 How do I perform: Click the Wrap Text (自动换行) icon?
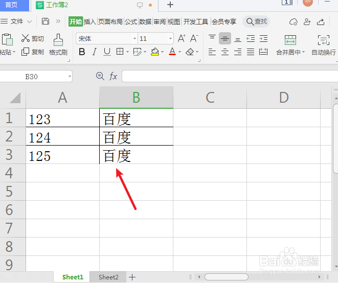pyautogui.click(x=324, y=40)
